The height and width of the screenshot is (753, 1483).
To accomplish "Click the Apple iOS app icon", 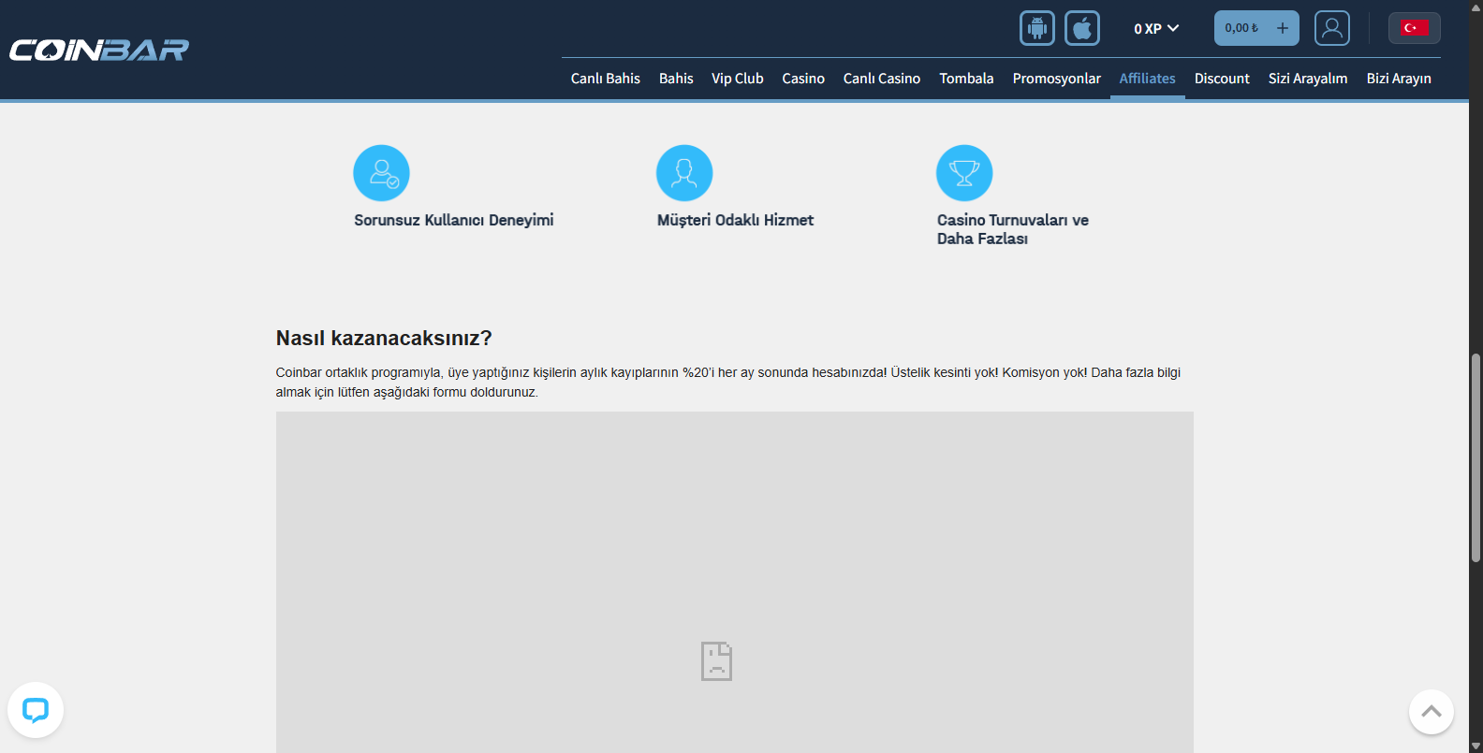I will click(1081, 28).
